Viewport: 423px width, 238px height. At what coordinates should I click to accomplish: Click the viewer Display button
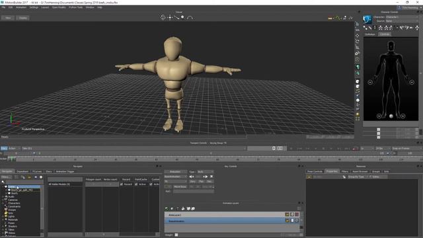23,18
